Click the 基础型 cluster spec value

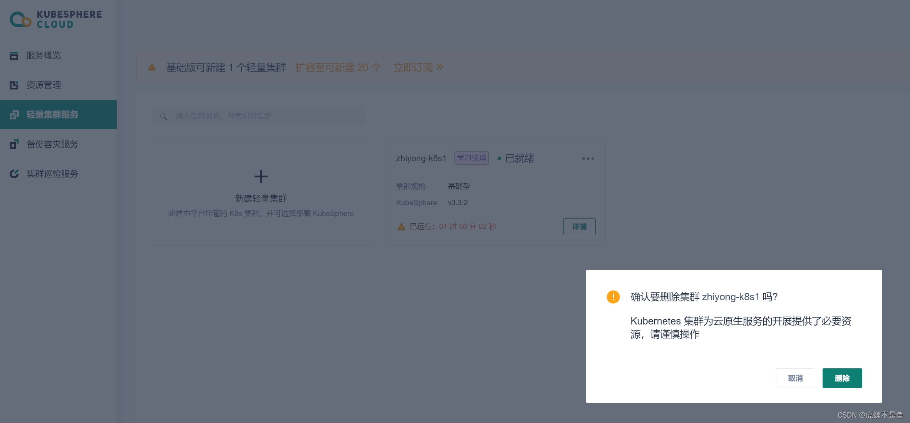[x=459, y=186]
